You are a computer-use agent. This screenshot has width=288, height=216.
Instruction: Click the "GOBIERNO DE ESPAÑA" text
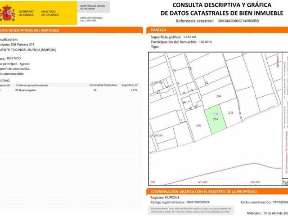coord(26,13)
